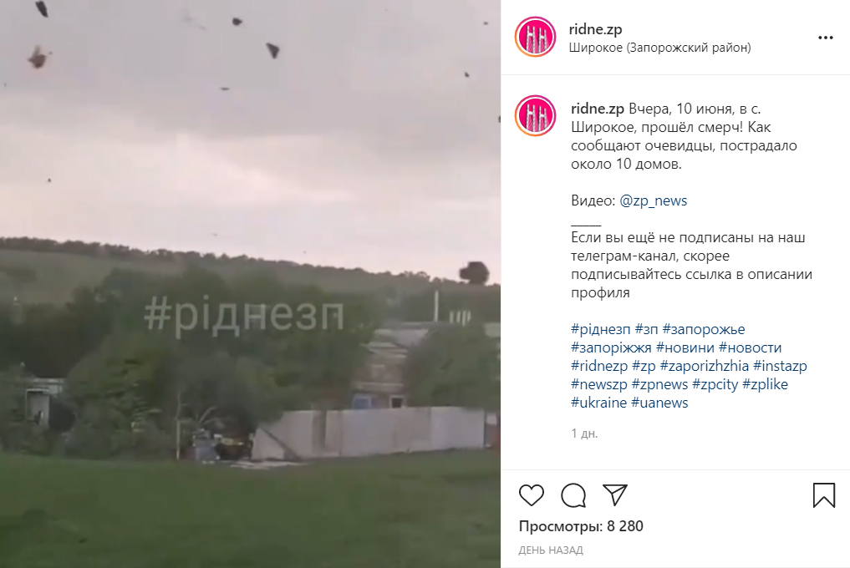The image size is (850, 568).
Task: Like the post with heart icon
Action: (532, 495)
